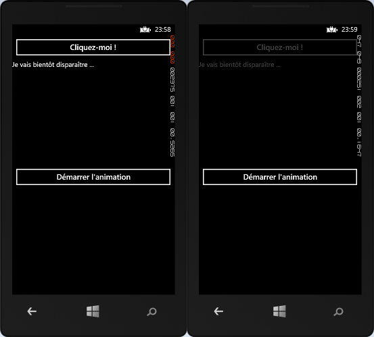
Task: Click the 00.1647 counter on right phone
Action: pos(359,142)
